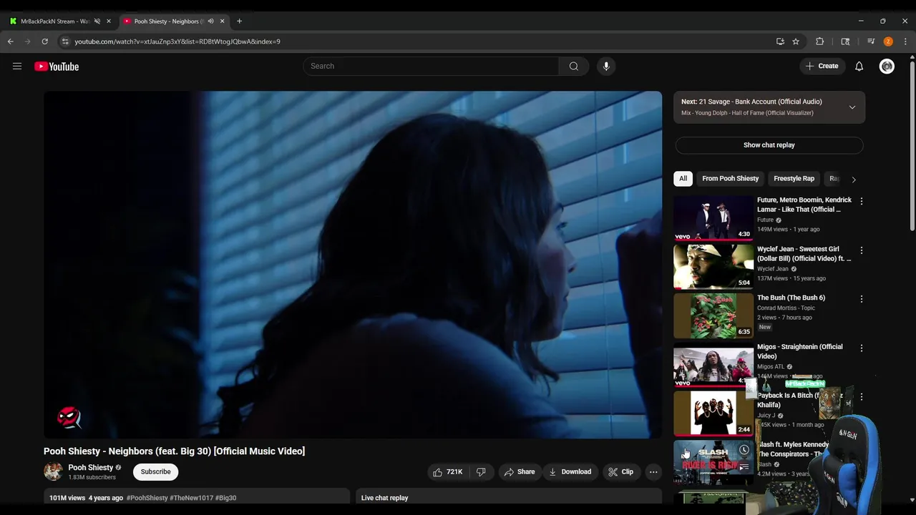Open more actions ellipsis under video

point(653,472)
